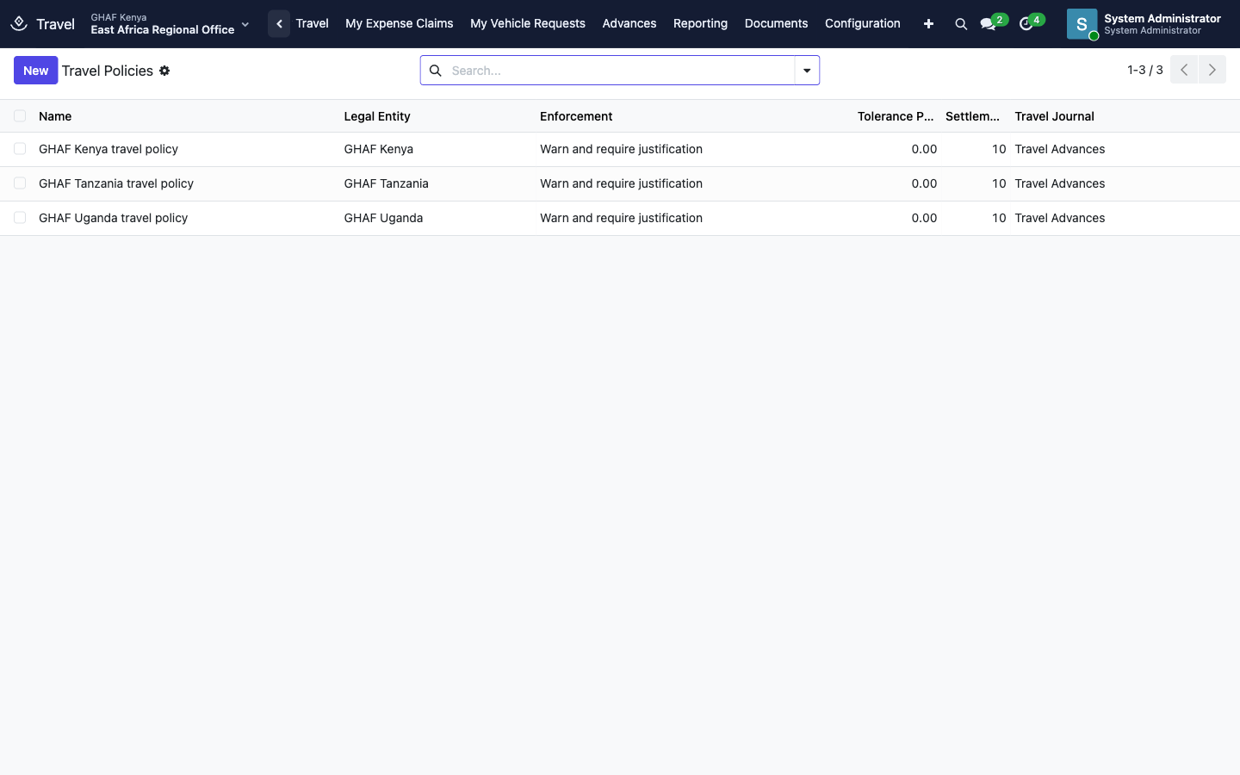
Task: Open the global search magnifier icon
Action: tap(961, 24)
